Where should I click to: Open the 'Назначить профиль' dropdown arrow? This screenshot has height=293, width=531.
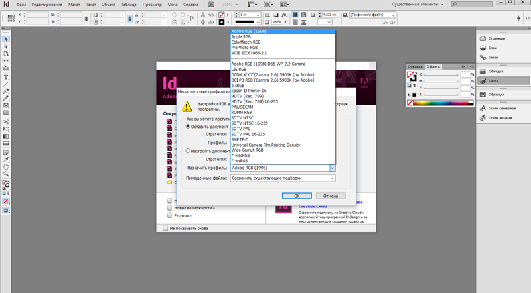pos(333,168)
